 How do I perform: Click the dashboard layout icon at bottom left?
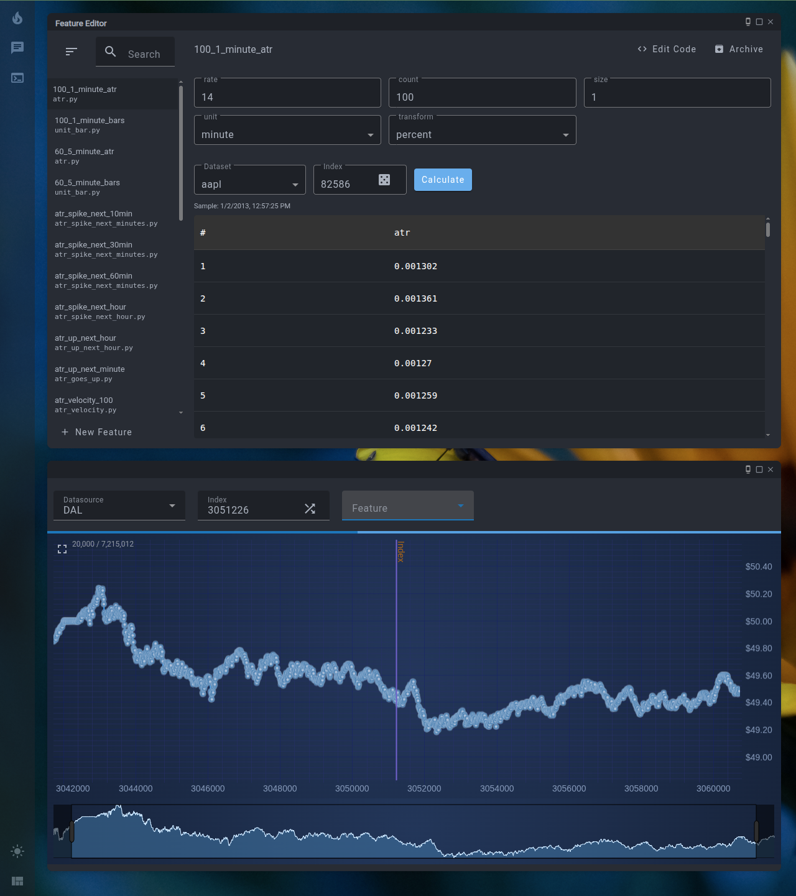pyautogui.click(x=17, y=881)
